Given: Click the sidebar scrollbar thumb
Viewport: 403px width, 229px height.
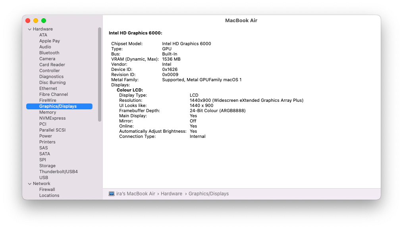Looking at the screenshot, I should coord(100,74).
